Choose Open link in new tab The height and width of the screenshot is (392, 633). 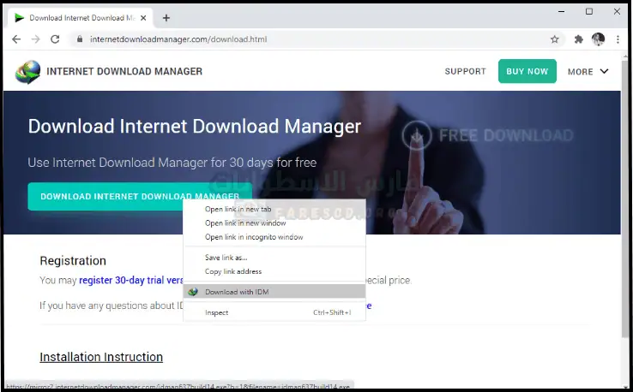click(x=238, y=209)
